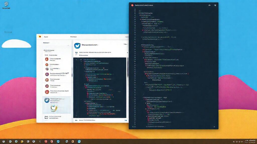The image size is (257, 144).
Task: Click the small blue icon at white window's bottom-right
Action: point(125,120)
